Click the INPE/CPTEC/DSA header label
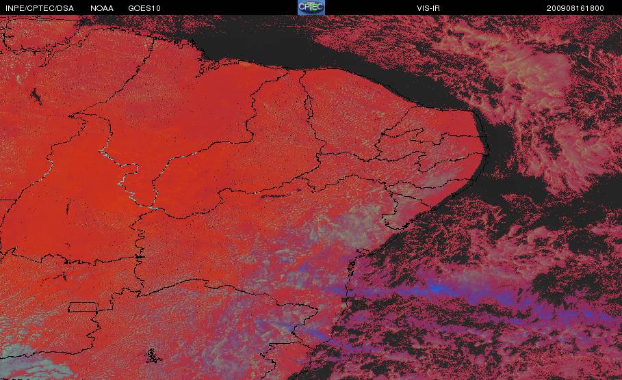622x380 pixels. pos(40,8)
